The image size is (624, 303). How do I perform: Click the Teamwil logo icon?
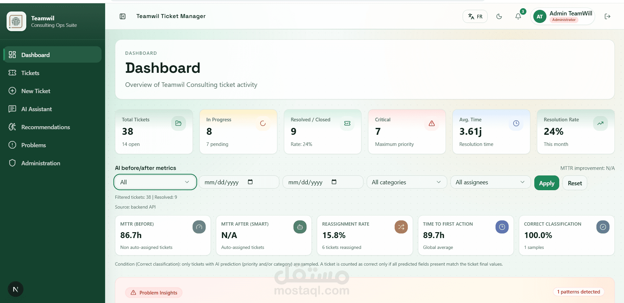point(16,22)
